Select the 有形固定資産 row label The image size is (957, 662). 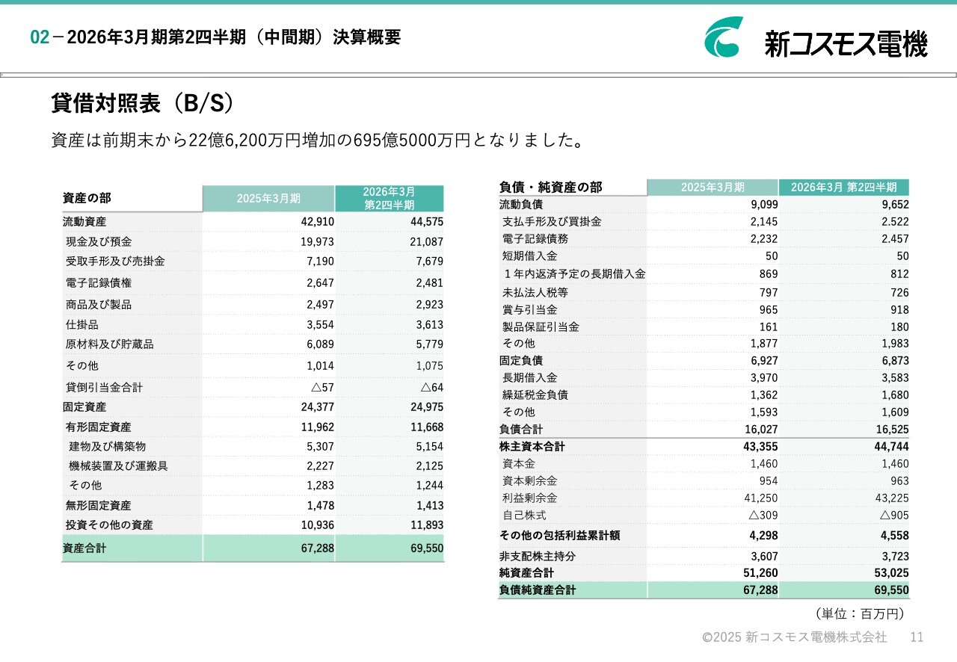[99, 427]
